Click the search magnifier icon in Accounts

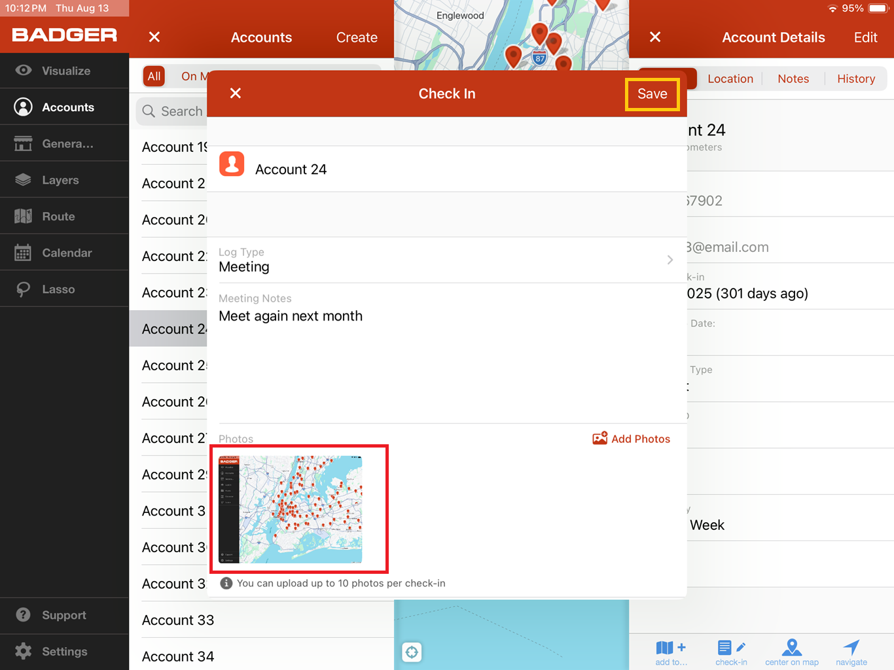pos(149,111)
